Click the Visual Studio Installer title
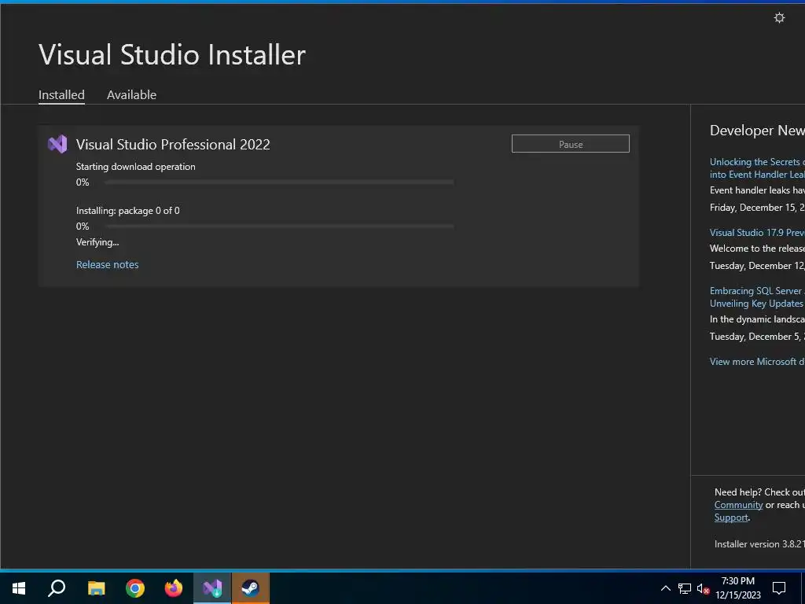 [172, 54]
